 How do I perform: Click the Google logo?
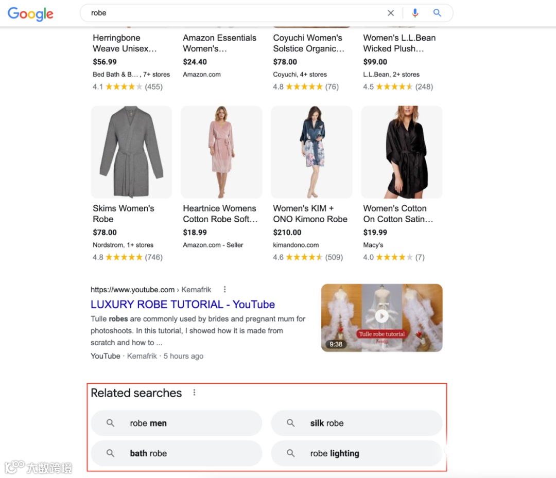click(x=30, y=14)
